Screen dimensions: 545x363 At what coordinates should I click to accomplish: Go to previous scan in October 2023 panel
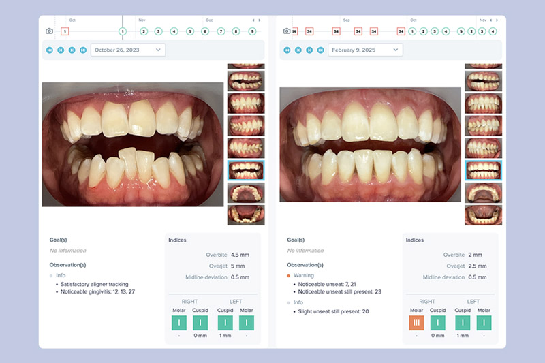point(61,50)
